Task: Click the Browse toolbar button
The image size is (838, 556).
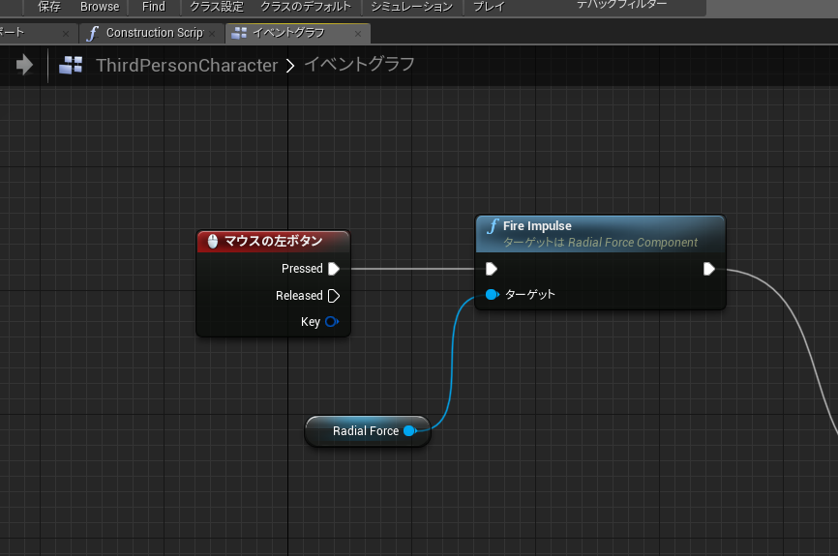Action: 100,7
